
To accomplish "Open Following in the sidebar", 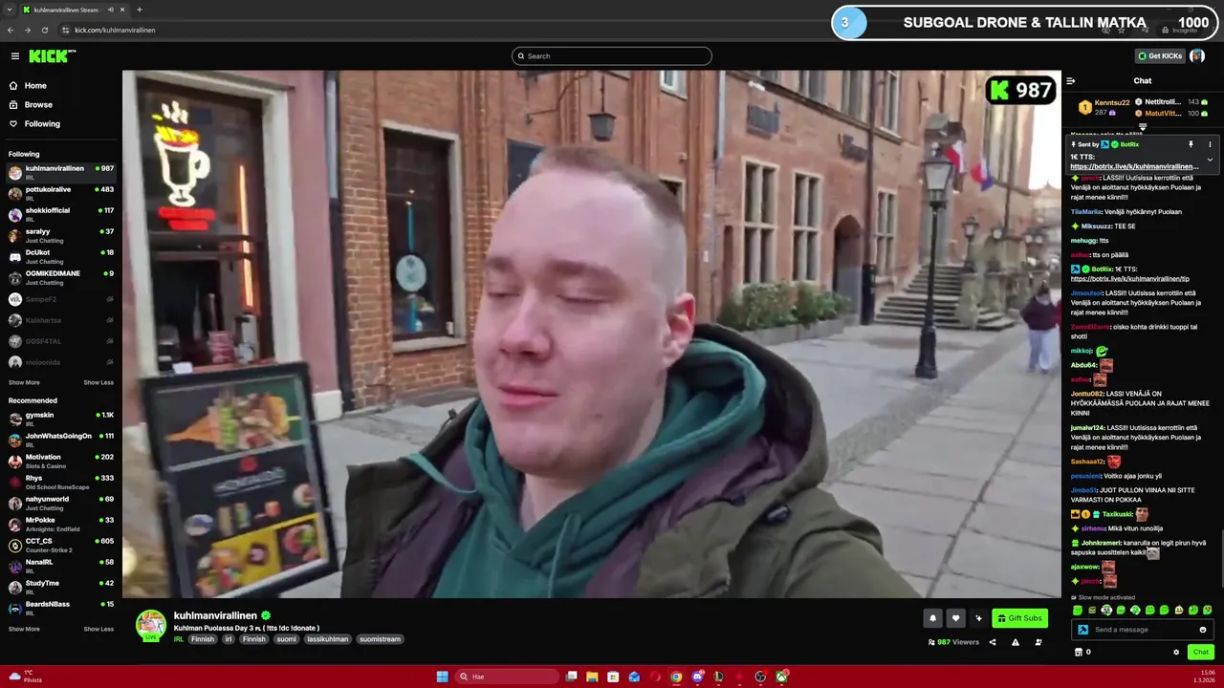I will pos(61,124).
